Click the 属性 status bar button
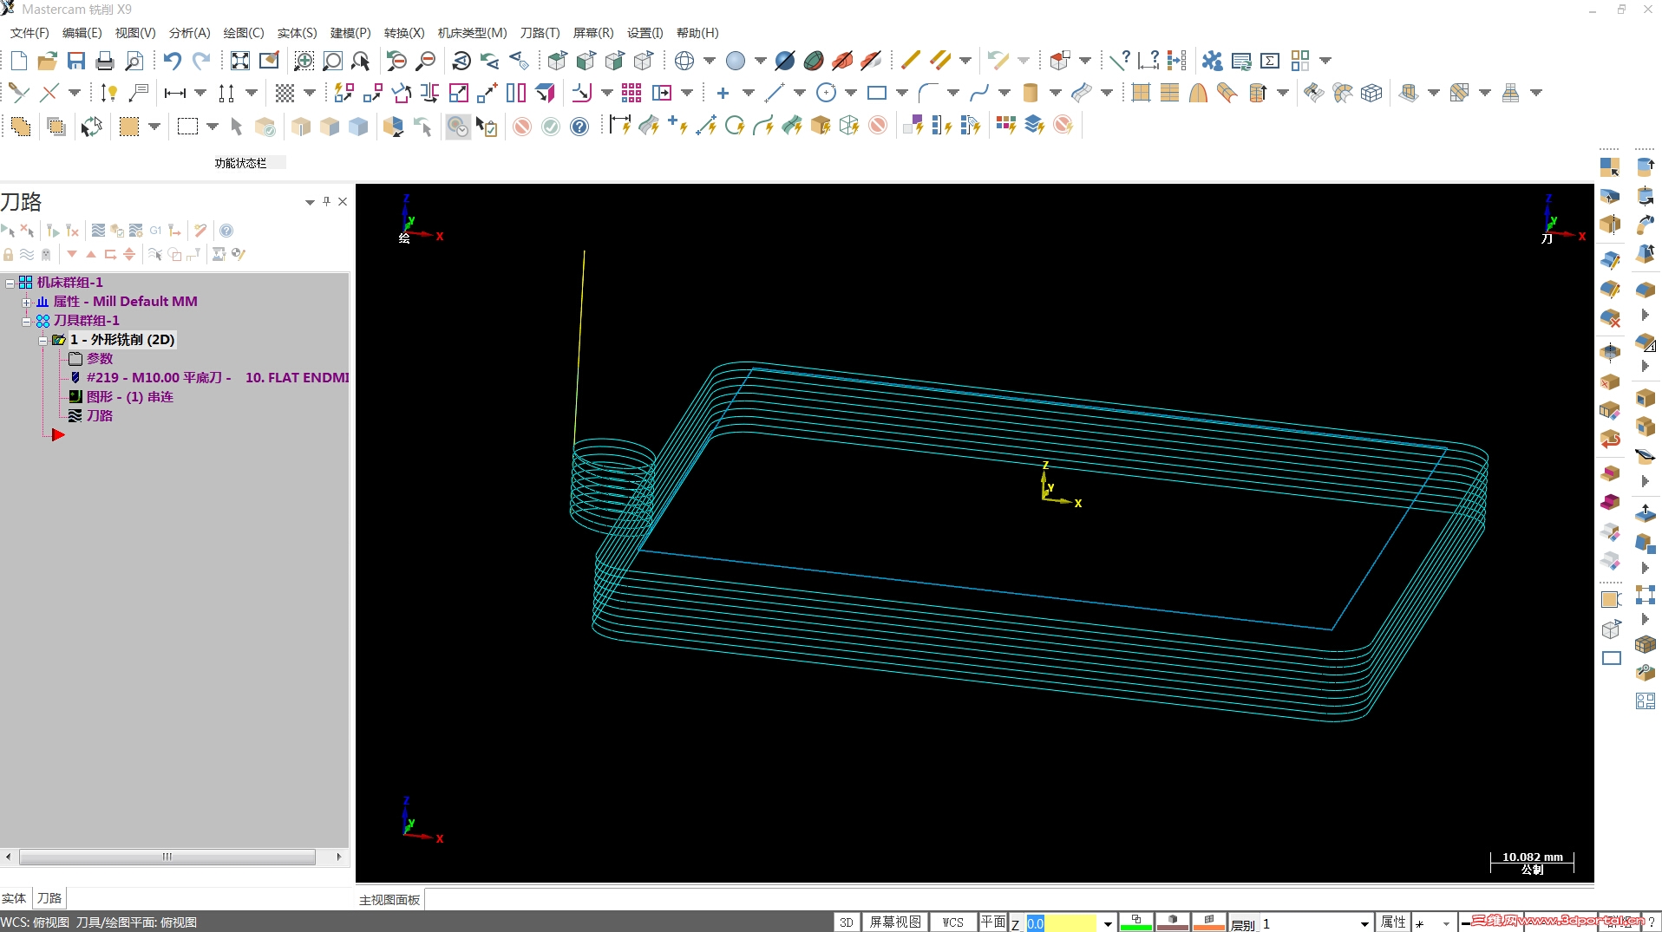 (1393, 922)
